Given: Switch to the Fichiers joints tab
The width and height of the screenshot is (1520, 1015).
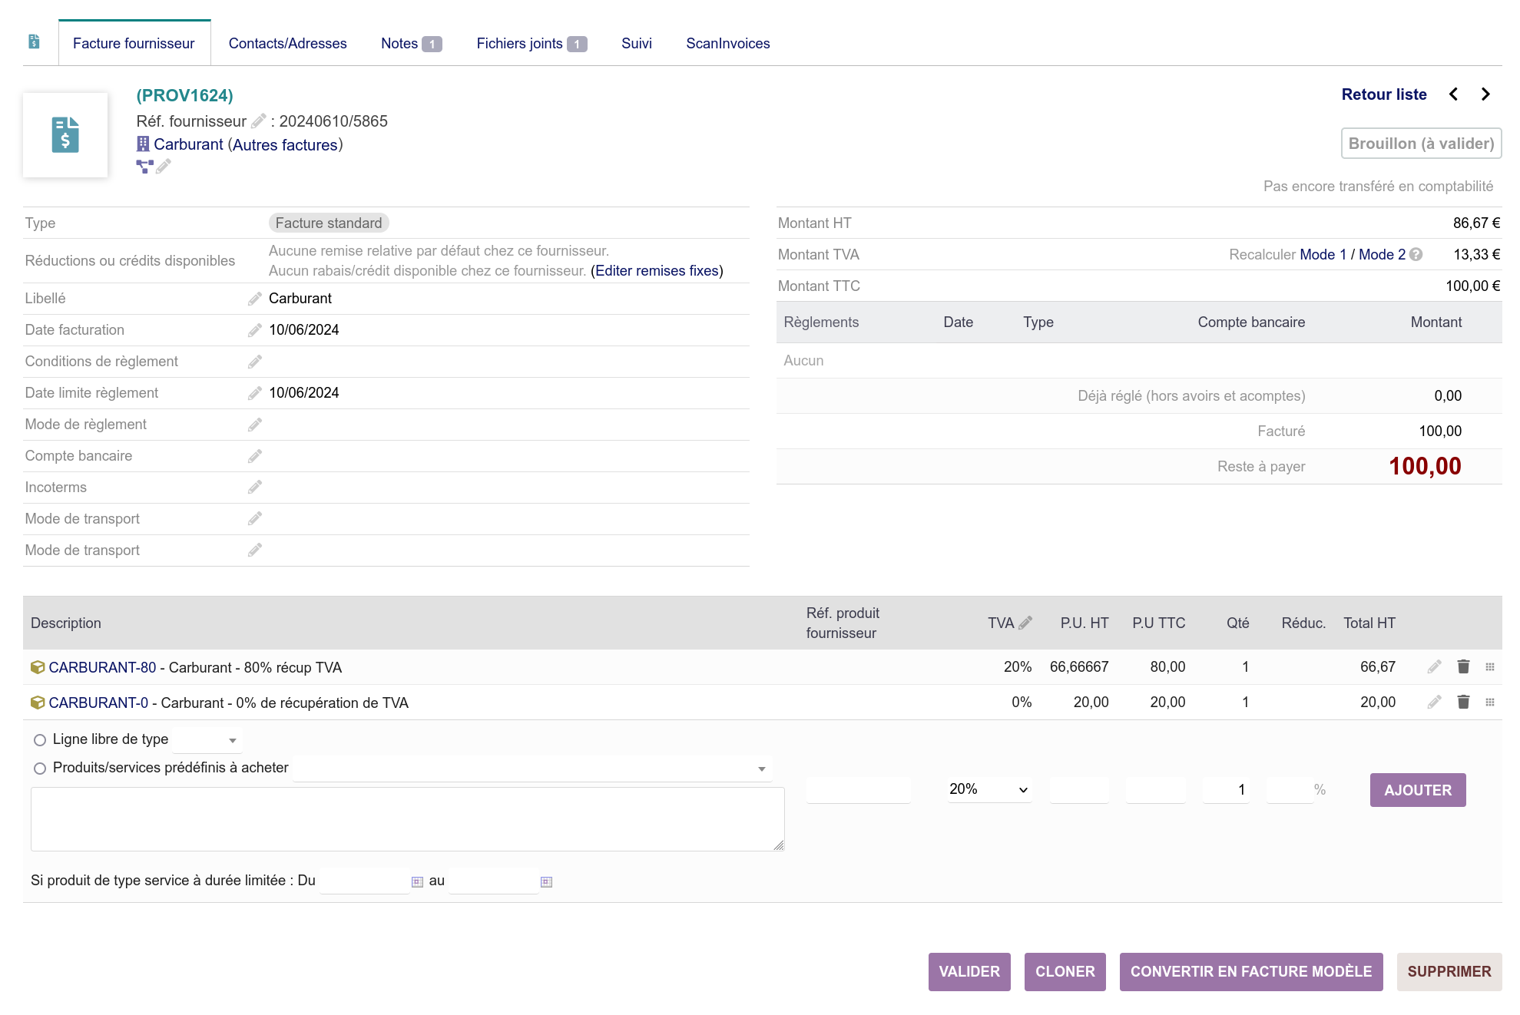Looking at the screenshot, I should point(532,44).
